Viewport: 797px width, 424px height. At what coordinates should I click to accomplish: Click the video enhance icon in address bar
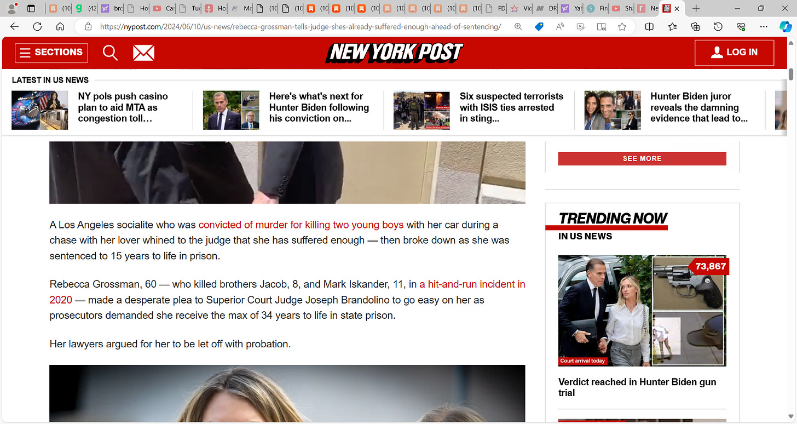581,26
